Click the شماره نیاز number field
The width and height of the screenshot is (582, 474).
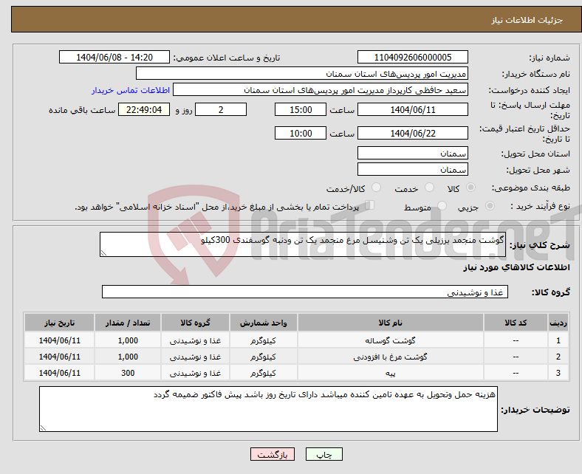point(412,58)
